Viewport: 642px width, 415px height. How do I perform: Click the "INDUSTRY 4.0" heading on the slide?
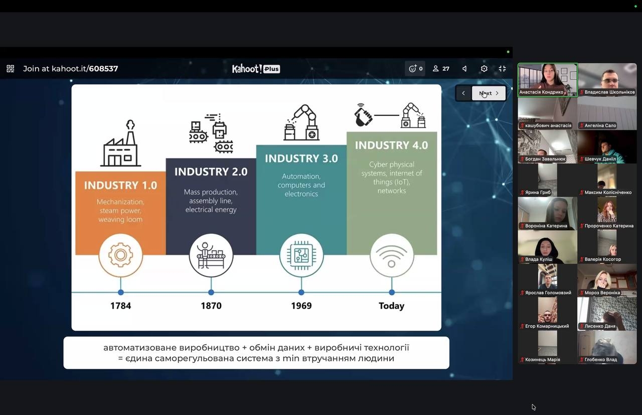click(392, 146)
